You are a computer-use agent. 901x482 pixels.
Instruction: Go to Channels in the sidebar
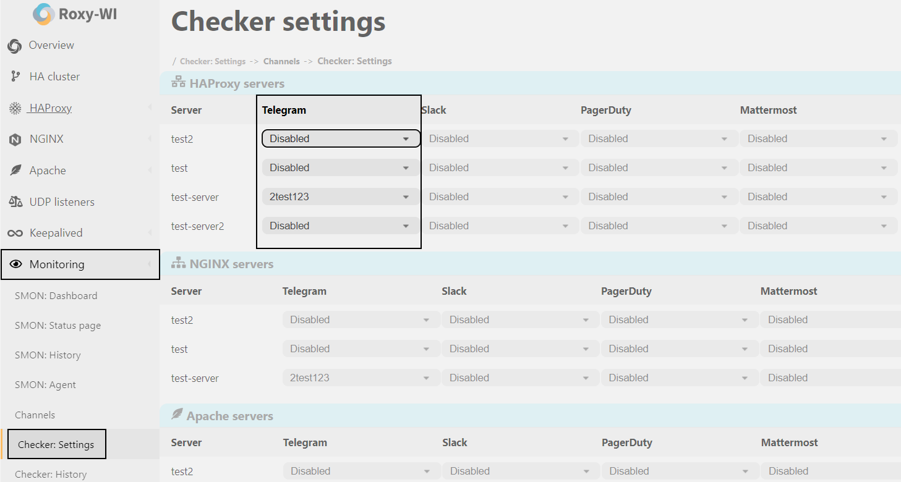(x=35, y=415)
